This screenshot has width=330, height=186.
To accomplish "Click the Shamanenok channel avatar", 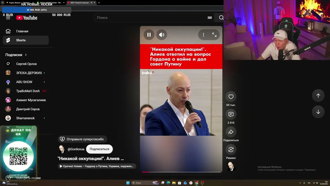I will (8, 118).
